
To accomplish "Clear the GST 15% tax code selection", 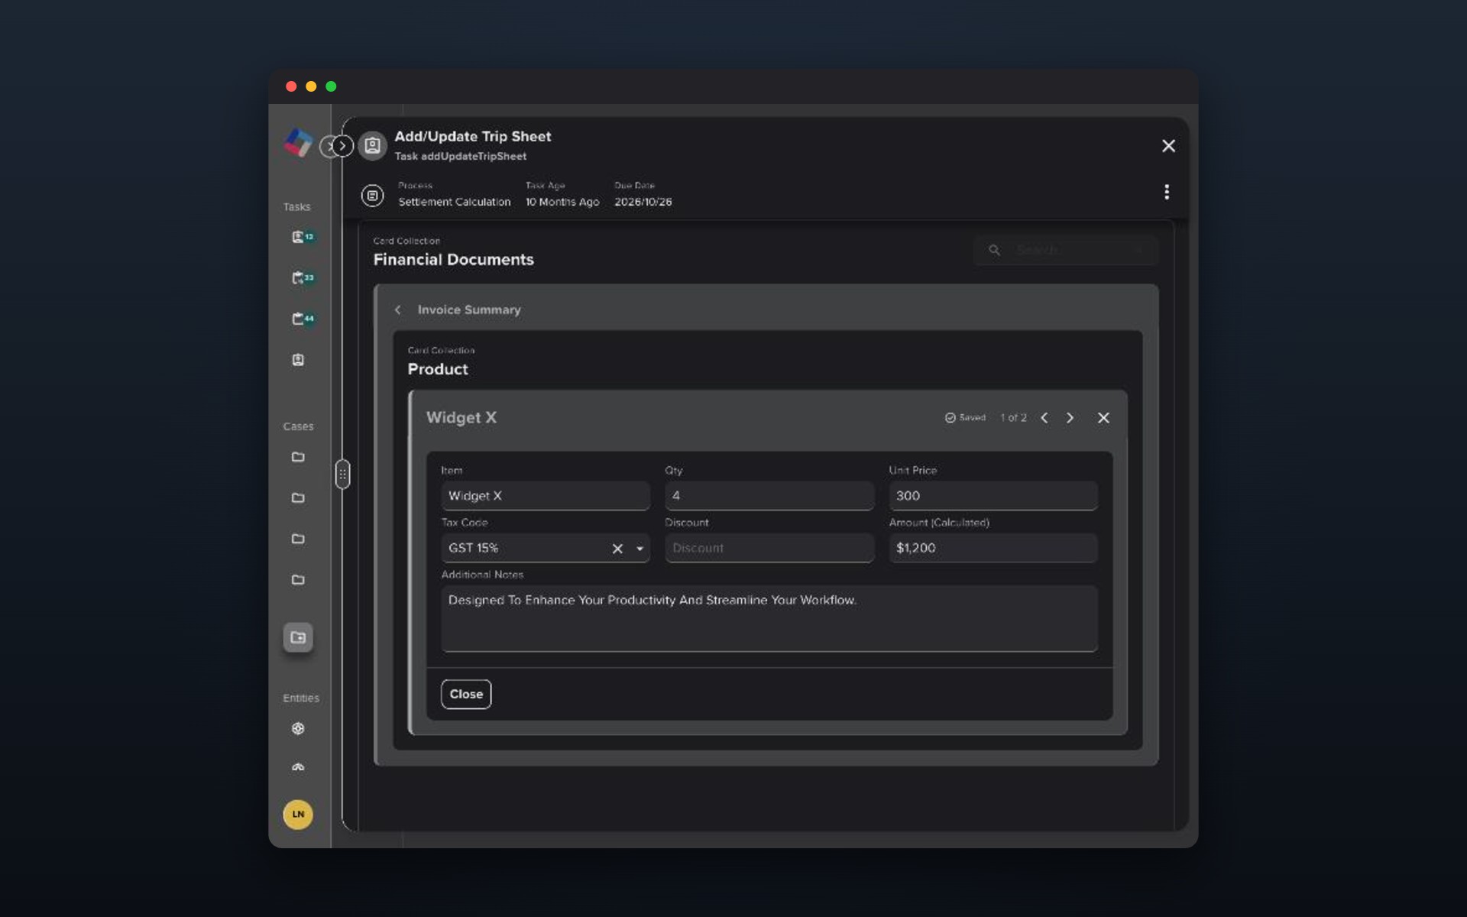I will 617,549.
